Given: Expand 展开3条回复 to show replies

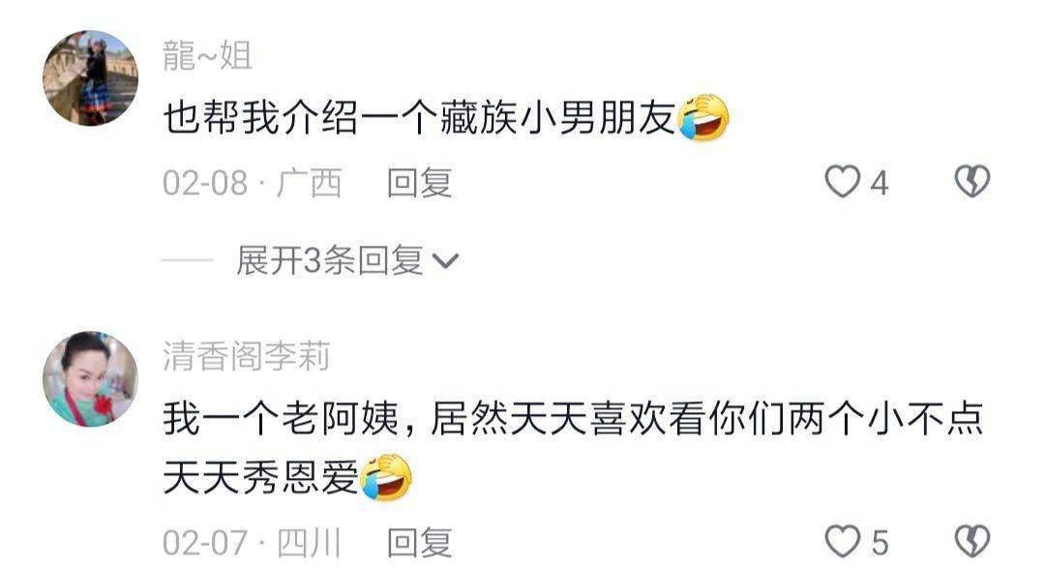Looking at the screenshot, I should (347, 260).
